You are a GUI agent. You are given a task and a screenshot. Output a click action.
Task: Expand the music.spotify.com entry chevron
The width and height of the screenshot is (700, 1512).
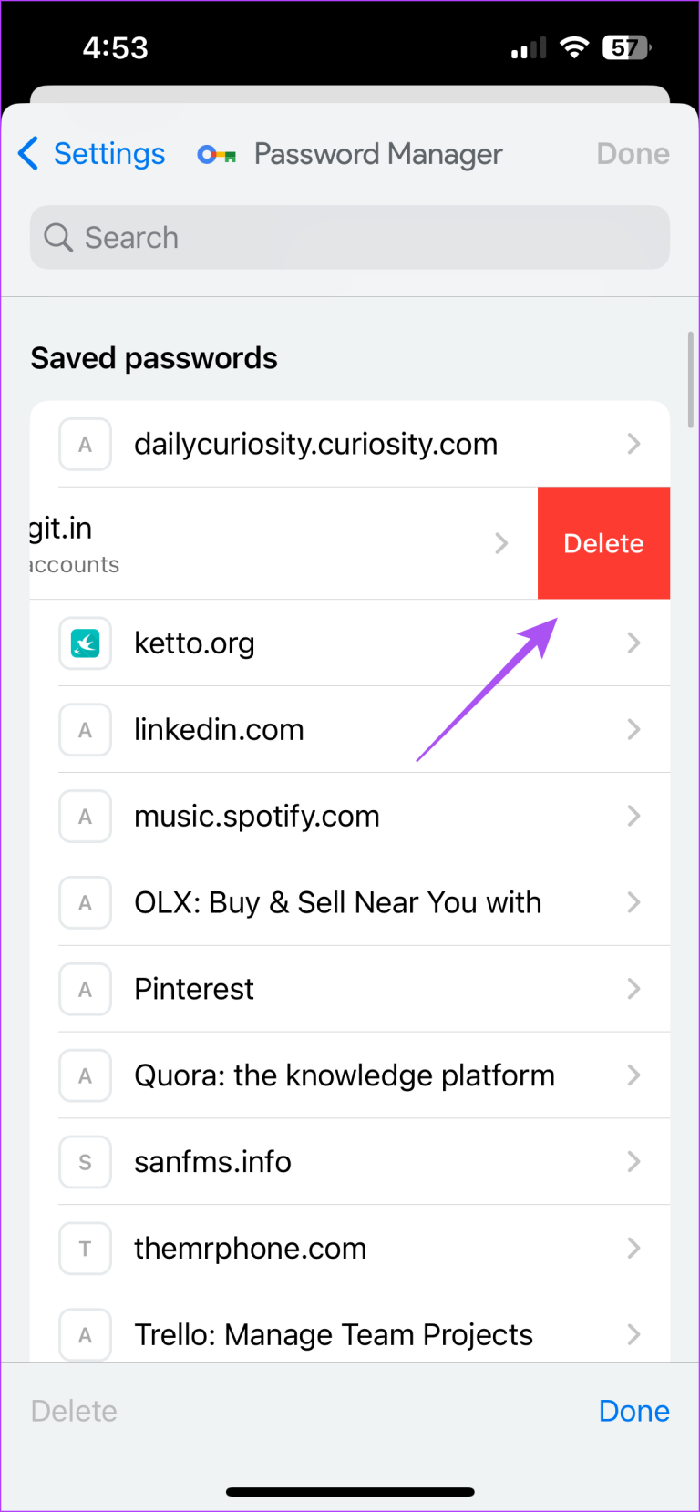[x=633, y=816]
